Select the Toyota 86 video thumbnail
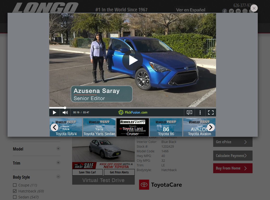 [166, 127]
